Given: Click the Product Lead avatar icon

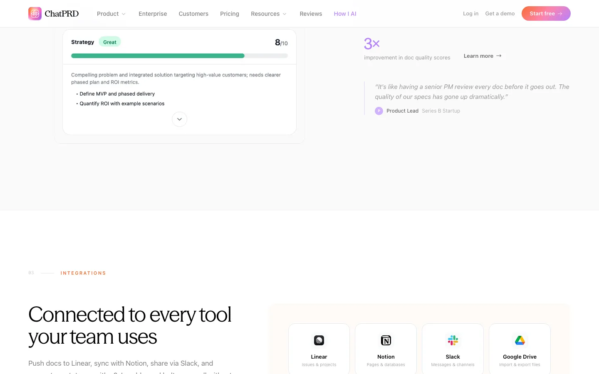Looking at the screenshot, I should [x=379, y=111].
